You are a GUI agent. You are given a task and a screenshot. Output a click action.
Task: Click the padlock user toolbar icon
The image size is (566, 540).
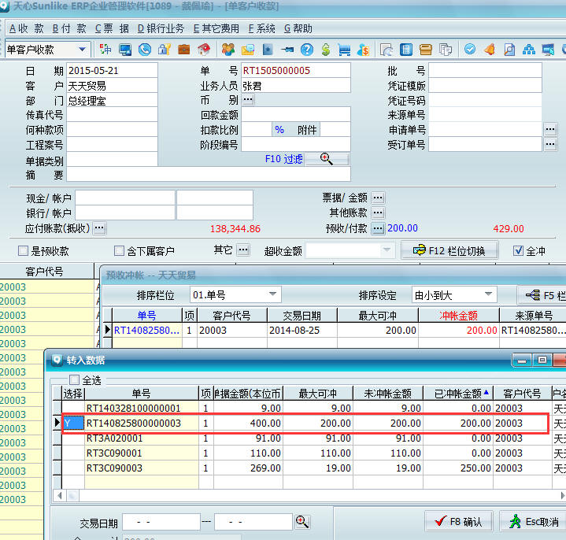click(x=165, y=50)
